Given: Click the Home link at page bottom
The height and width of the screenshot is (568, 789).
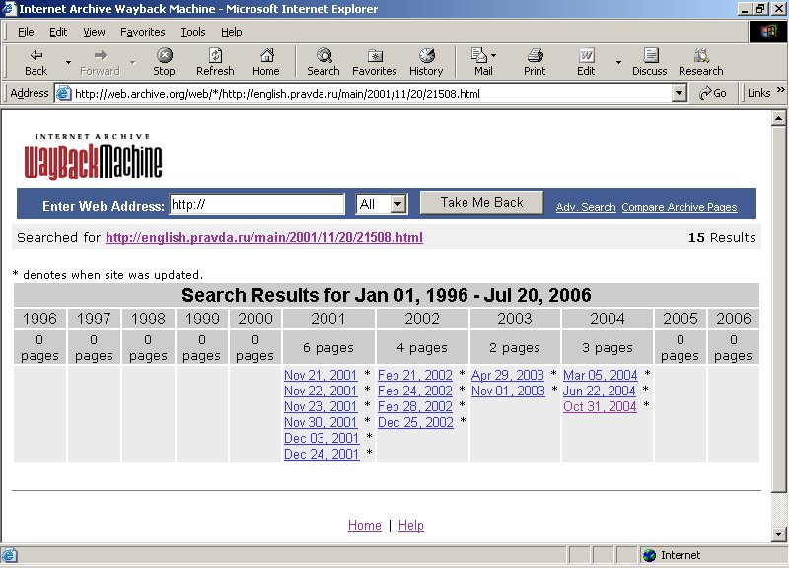Looking at the screenshot, I should (365, 525).
